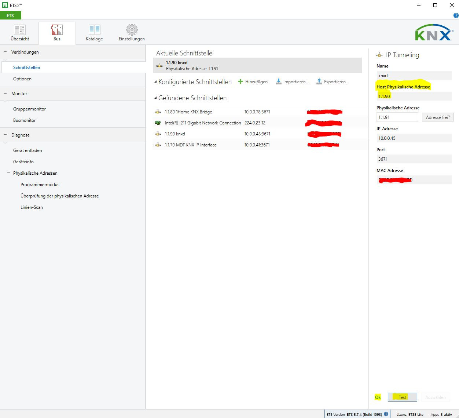The image size is (459, 418).
Task: Select the Bus tab
Action: pyautogui.click(x=57, y=33)
